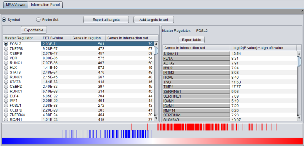The height and width of the screenshot is (146, 304).
Task: Select HLX radio button
Action: [6, 67]
